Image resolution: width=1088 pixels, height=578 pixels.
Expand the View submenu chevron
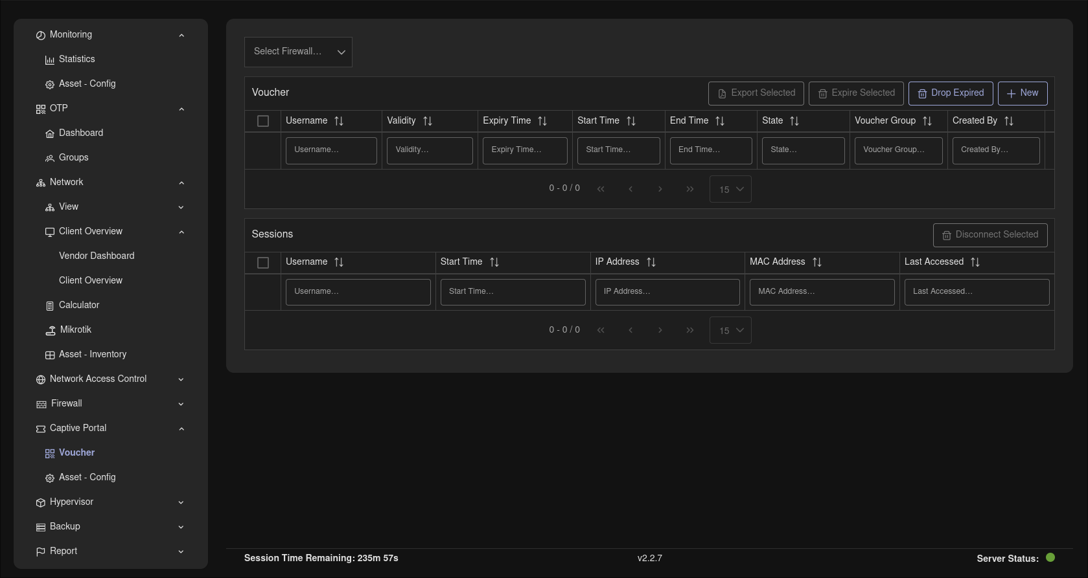(x=181, y=208)
